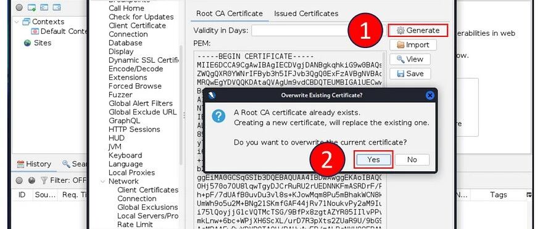This screenshot has height=229, width=540.
Task: Select Extensions in options tree
Action: pos(128,77)
